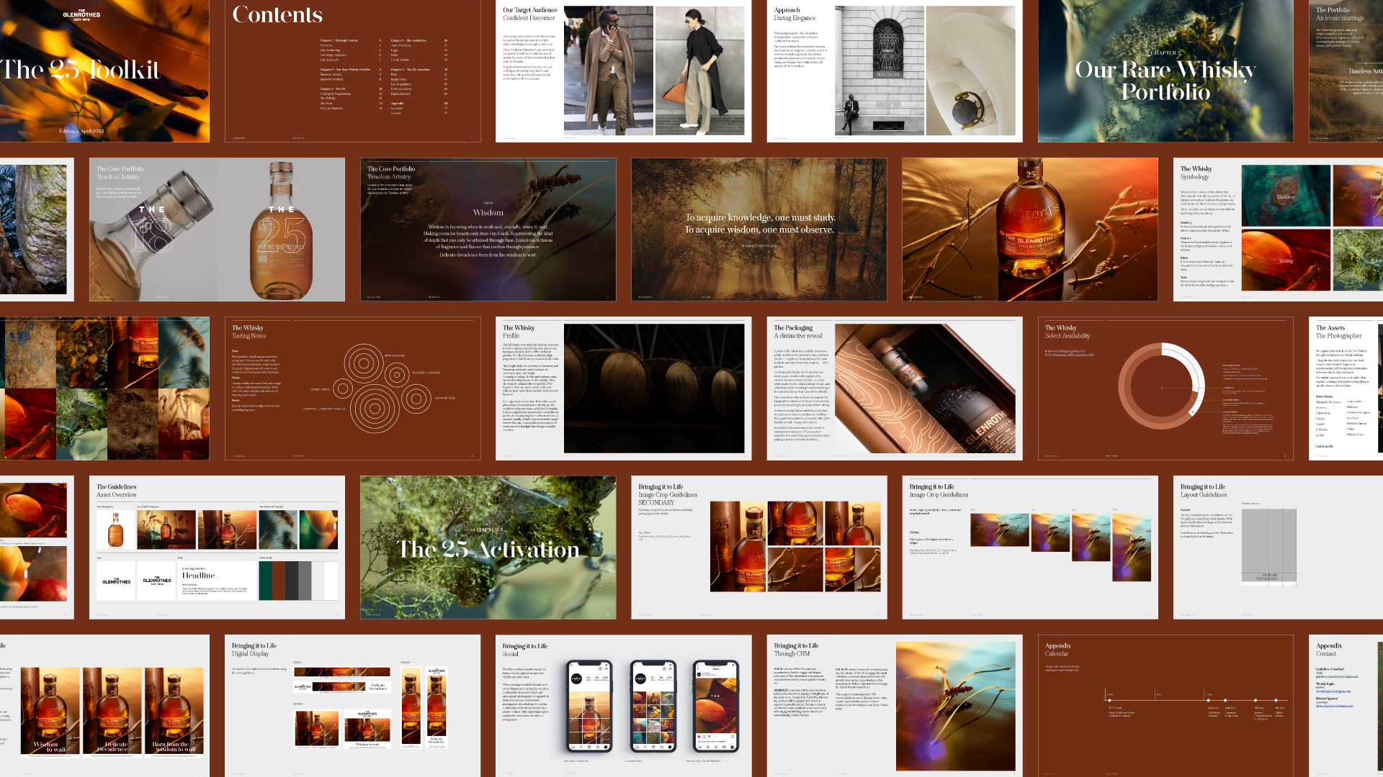Viewport: 1383px width, 777px height.
Task: Open 'The Whisky Tasting Notes' slide
Action: tap(352, 388)
